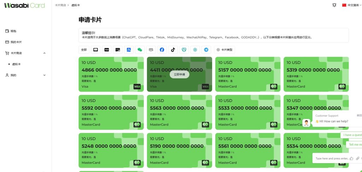The height and width of the screenshot is (172, 362).
Task: Expand the 我的 sidebar section
Action: coord(44,75)
